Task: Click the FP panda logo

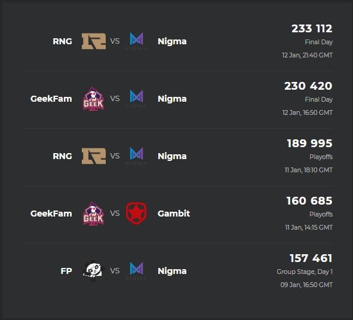Action: pyautogui.click(x=93, y=270)
